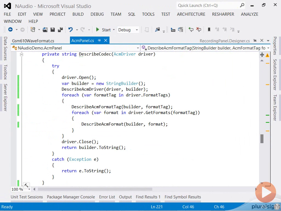Image resolution: width=281 pixels, height=211 pixels.
Task: Open the SQL menu
Action: tap(132, 14)
